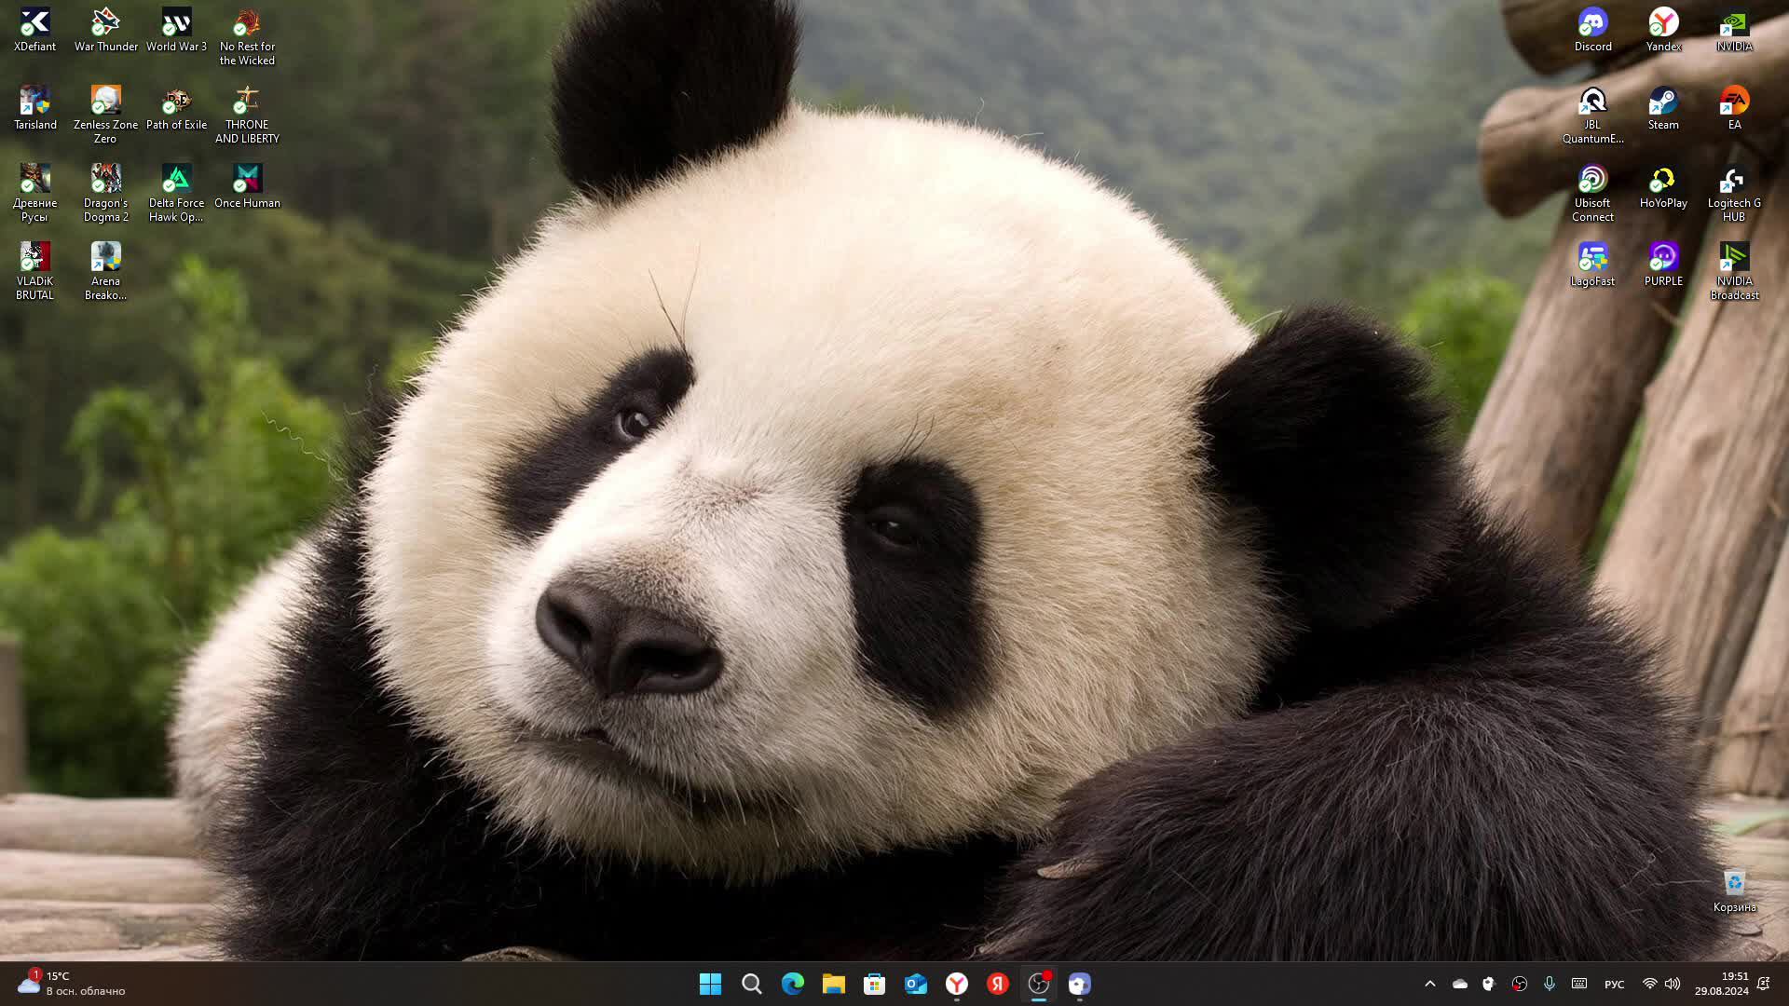The height and width of the screenshot is (1006, 1789).
Task: Open the clock and calendar flyout
Action: pyautogui.click(x=1721, y=984)
